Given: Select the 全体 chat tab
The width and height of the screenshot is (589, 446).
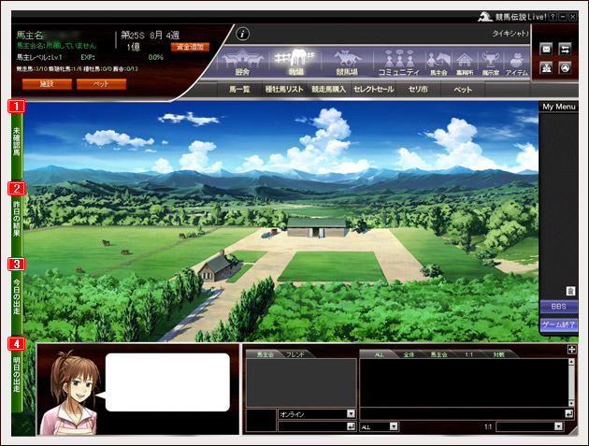Looking at the screenshot, I should (x=409, y=354).
